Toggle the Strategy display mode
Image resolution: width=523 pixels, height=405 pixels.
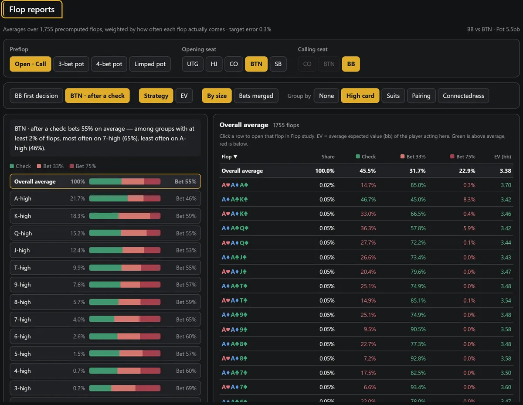[156, 96]
